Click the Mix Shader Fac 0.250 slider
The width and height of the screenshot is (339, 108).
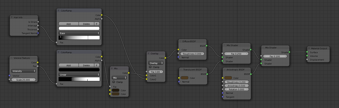[236, 54]
